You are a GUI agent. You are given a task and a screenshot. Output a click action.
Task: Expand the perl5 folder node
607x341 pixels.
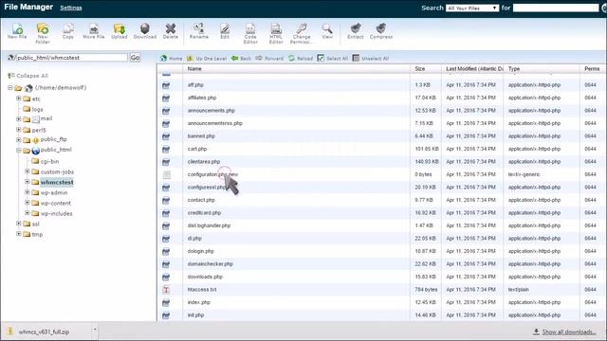[19, 130]
